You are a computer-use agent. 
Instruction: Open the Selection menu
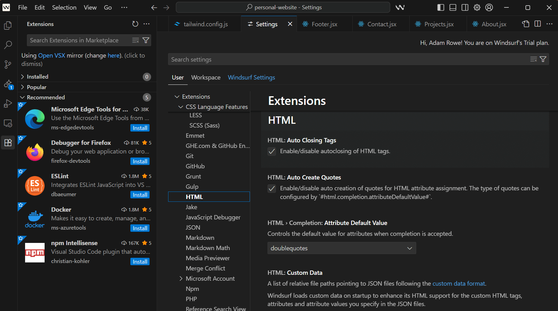[64, 7]
